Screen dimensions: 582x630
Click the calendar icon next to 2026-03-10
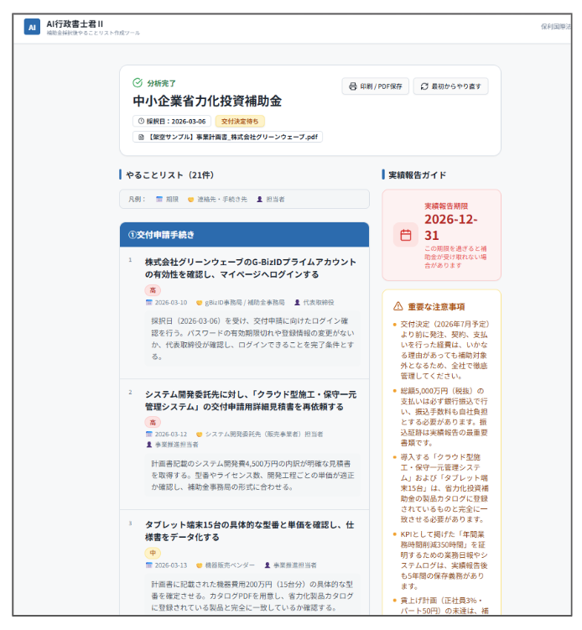click(x=149, y=302)
